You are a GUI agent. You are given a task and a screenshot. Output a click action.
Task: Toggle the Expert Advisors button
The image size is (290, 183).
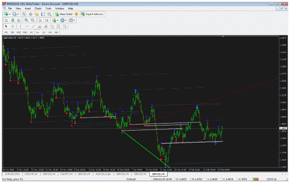[x=92, y=14]
